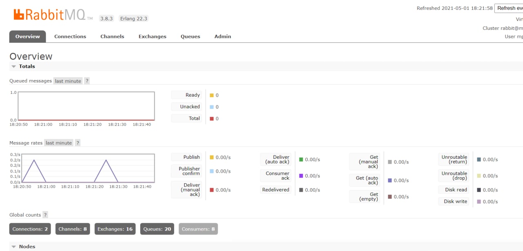Click the Queued messages chart

(86, 106)
